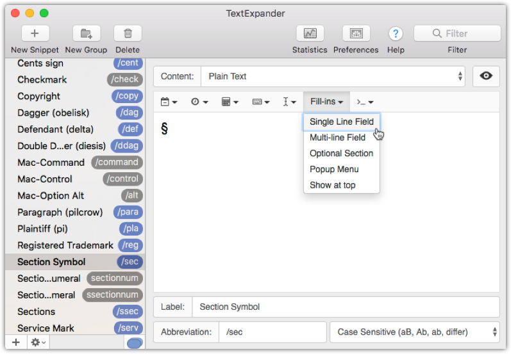The height and width of the screenshot is (354, 511).
Task: Choose Optional Section from menu
Action: point(342,153)
